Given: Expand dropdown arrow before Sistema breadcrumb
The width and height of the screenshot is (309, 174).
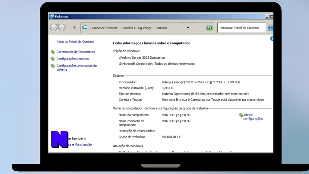Looking at the screenshot, I should click(x=154, y=28).
